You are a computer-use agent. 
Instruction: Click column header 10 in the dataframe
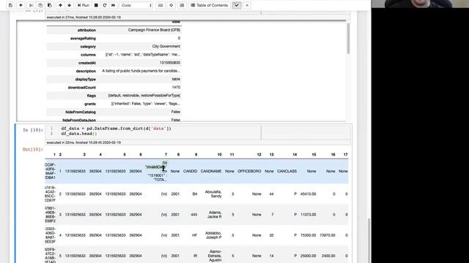pos(220,154)
